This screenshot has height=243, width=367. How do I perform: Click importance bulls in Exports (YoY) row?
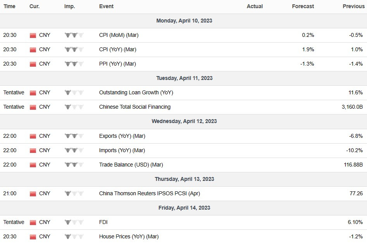point(74,136)
